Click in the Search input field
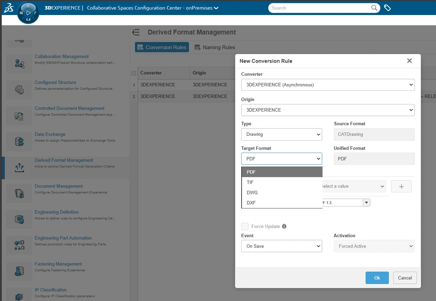Screen dimensions: 436x301 [320, 8]
